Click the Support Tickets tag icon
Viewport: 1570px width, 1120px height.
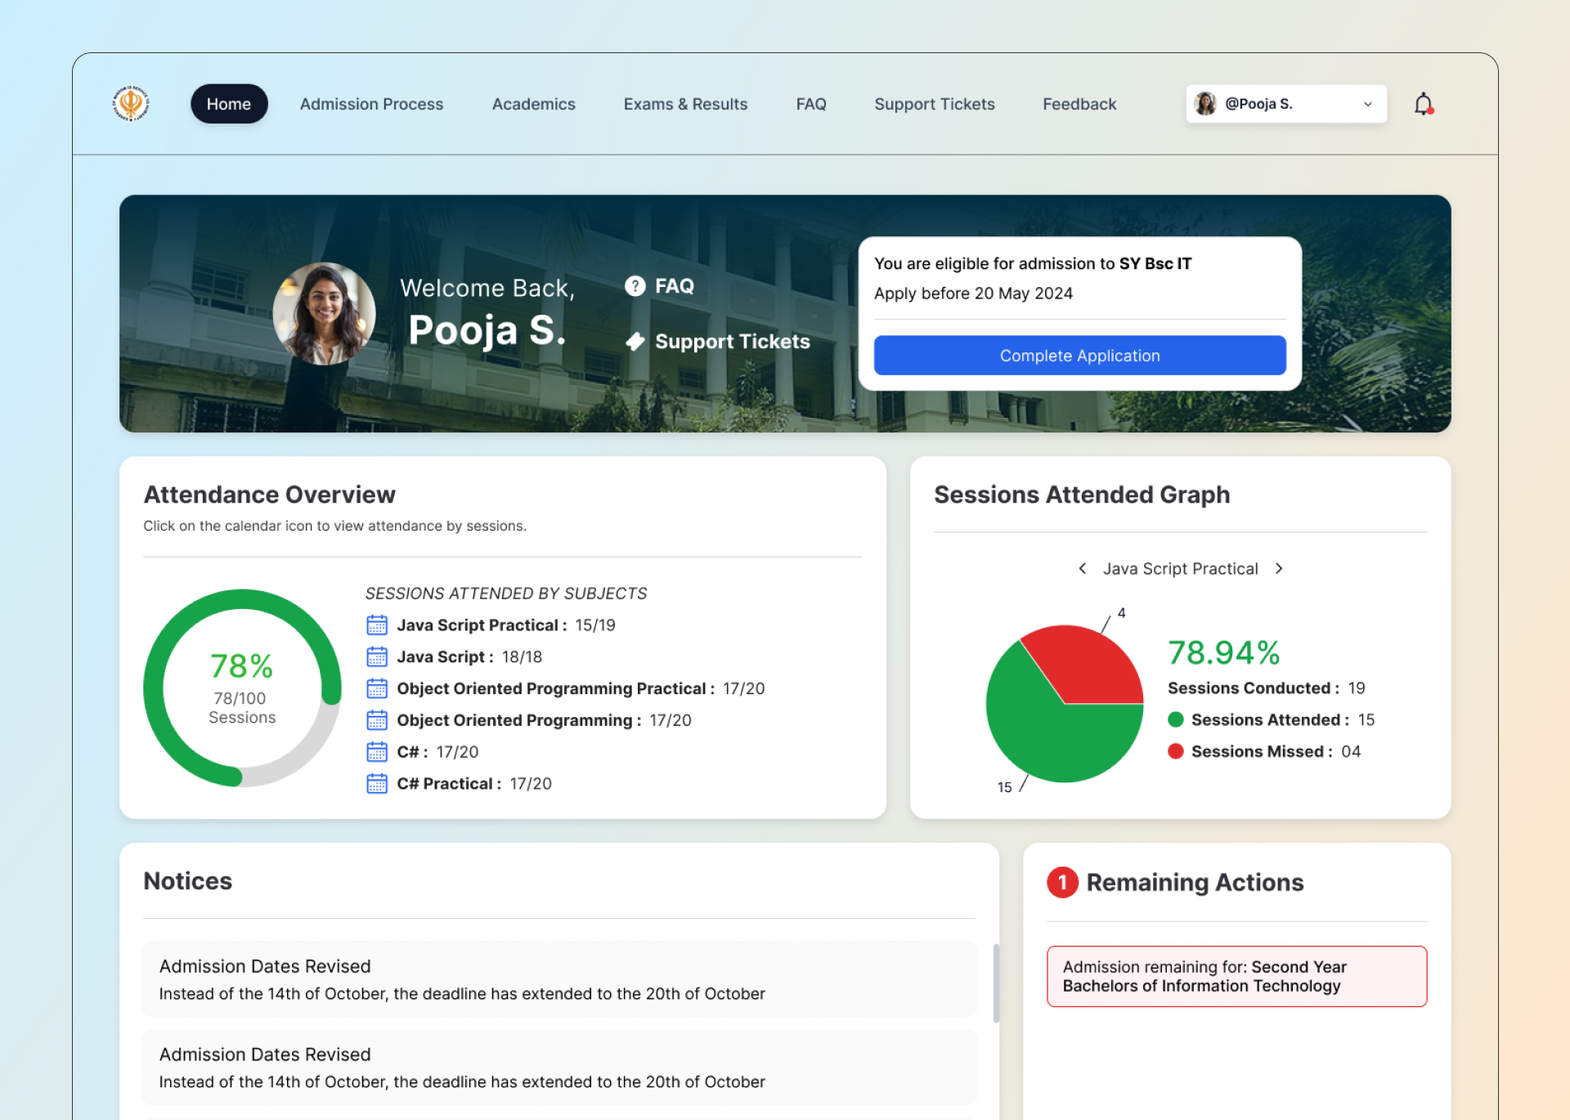click(x=635, y=342)
